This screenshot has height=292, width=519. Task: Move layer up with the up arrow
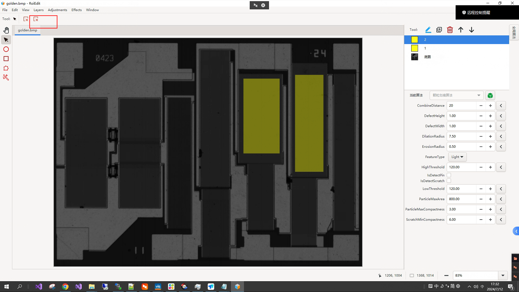click(x=461, y=30)
